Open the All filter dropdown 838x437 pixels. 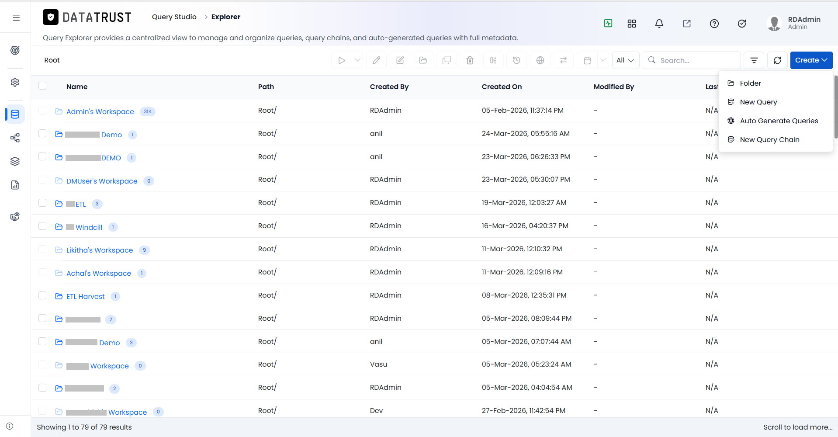pyautogui.click(x=626, y=60)
